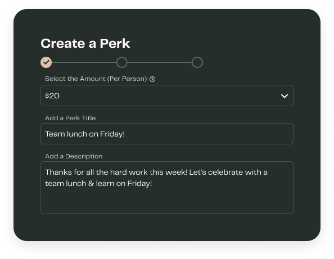Click the "Add a Perk Title" label
The image size is (334, 259).
coord(70,118)
